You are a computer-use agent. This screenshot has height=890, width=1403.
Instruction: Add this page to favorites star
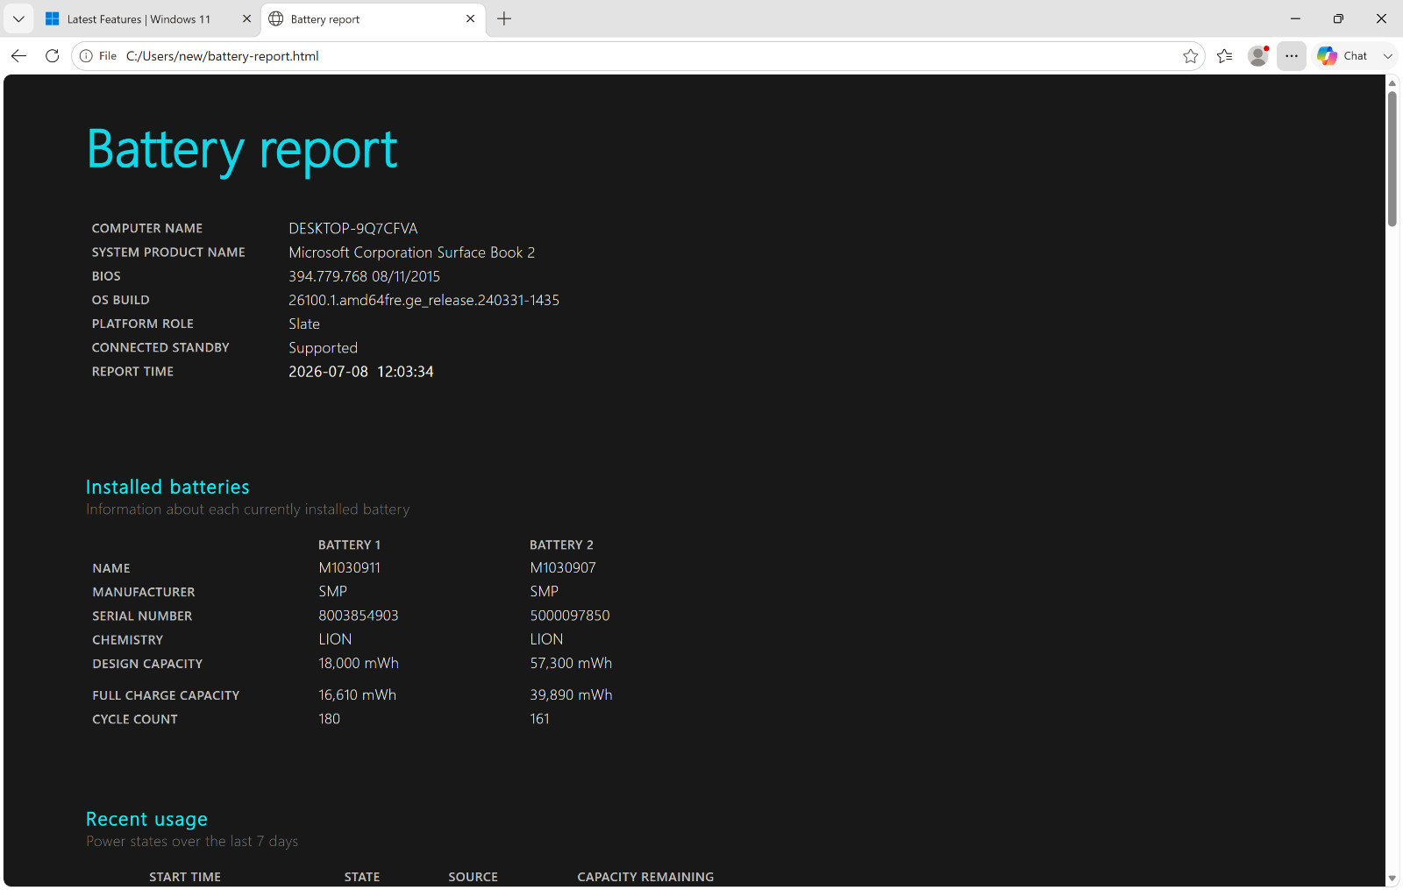1190,56
